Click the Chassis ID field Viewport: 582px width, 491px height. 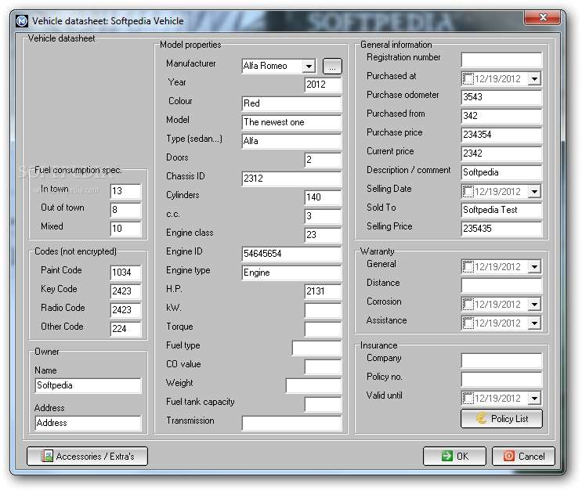click(x=291, y=179)
